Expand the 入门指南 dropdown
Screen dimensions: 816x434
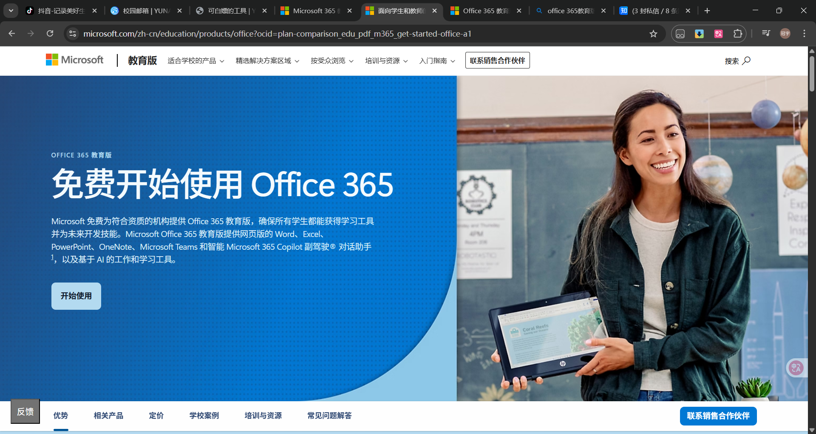click(x=437, y=61)
